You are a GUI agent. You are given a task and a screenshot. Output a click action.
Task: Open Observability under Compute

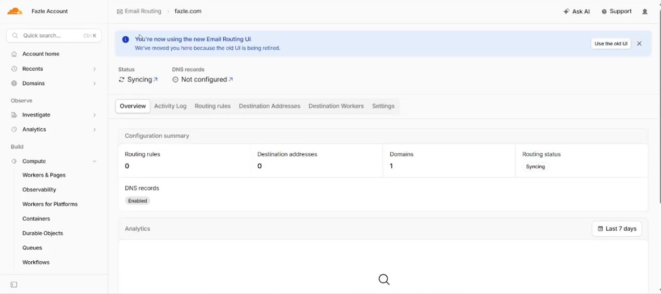39,190
